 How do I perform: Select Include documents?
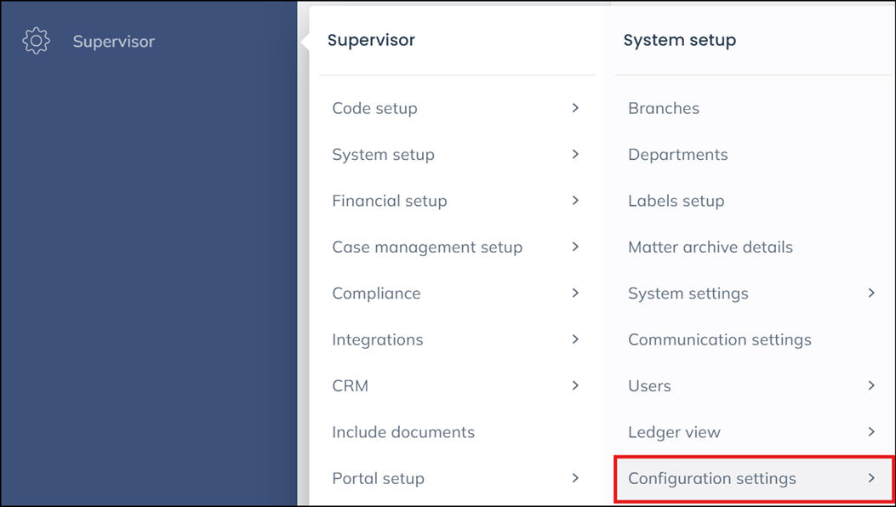coord(402,432)
